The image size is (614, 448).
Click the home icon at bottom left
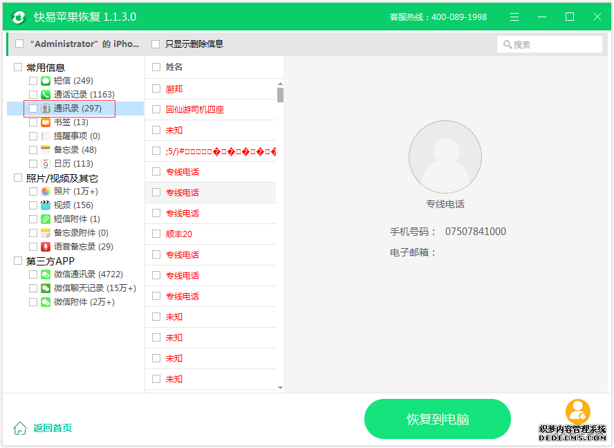20,428
